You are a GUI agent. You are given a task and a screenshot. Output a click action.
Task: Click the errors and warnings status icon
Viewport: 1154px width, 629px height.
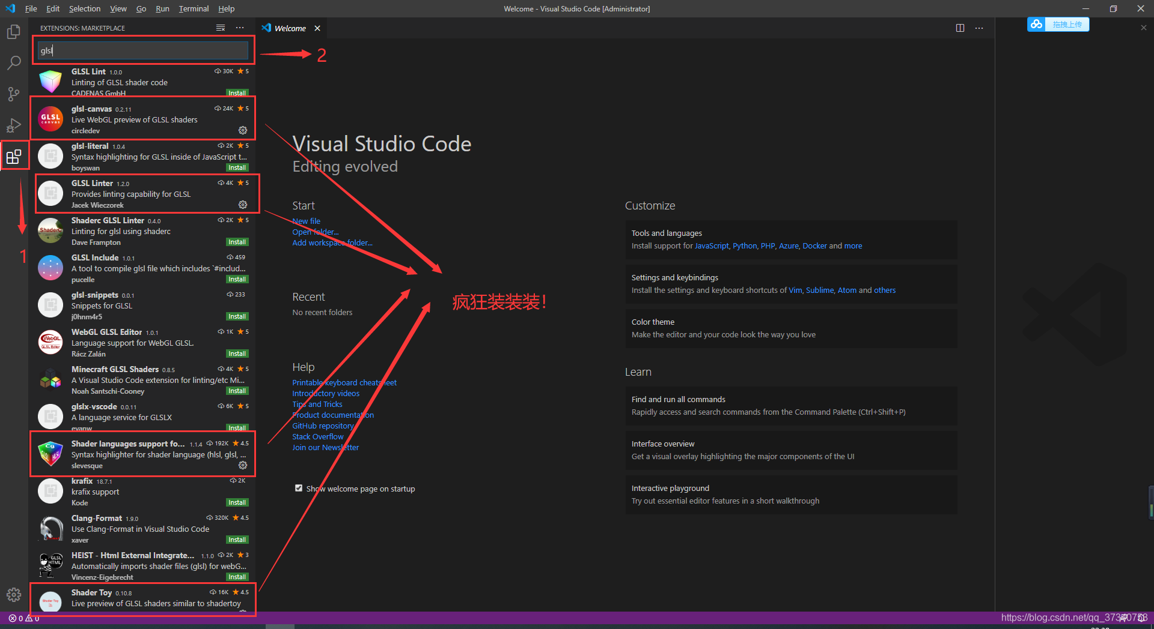[x=24, y=618]
